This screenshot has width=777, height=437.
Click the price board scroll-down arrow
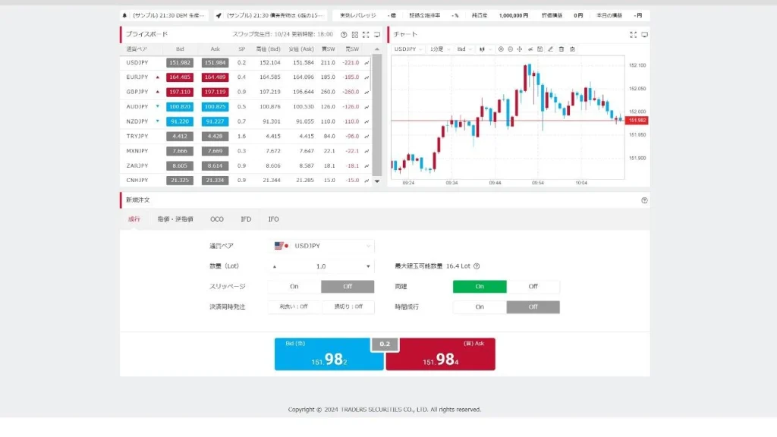click(377, 181)
